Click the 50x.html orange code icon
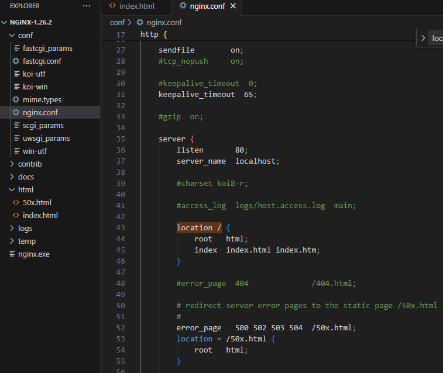This screenshot has width=443, height=373. tap(16, 203)
